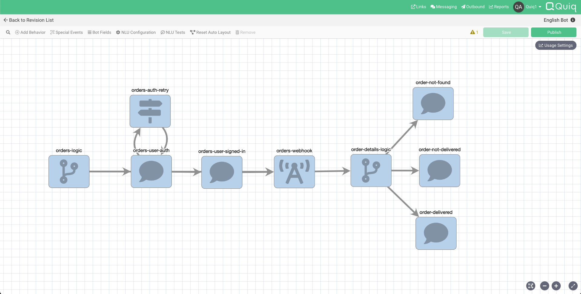
Task: Open the Messaging section
Action: [x=444, y=7]
